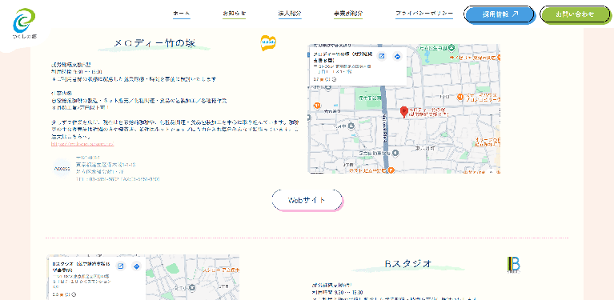The image size is (614, 300).
Task: Click the メロディー竹の塚 section heading
Action: (x=155, y=43)
